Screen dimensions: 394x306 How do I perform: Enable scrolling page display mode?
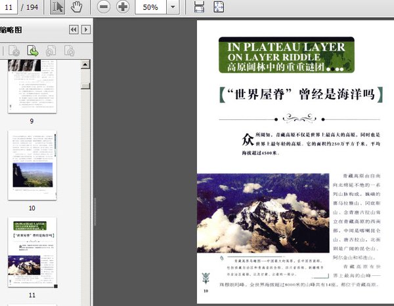[200, 7]
